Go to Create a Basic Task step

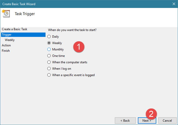[x=14, y=29]
